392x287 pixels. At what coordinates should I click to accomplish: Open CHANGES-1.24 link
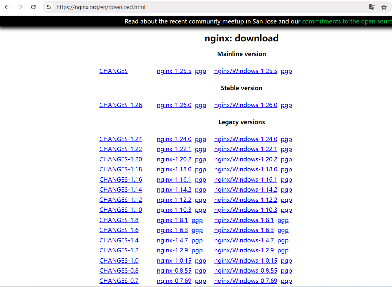tap(121, 139)
